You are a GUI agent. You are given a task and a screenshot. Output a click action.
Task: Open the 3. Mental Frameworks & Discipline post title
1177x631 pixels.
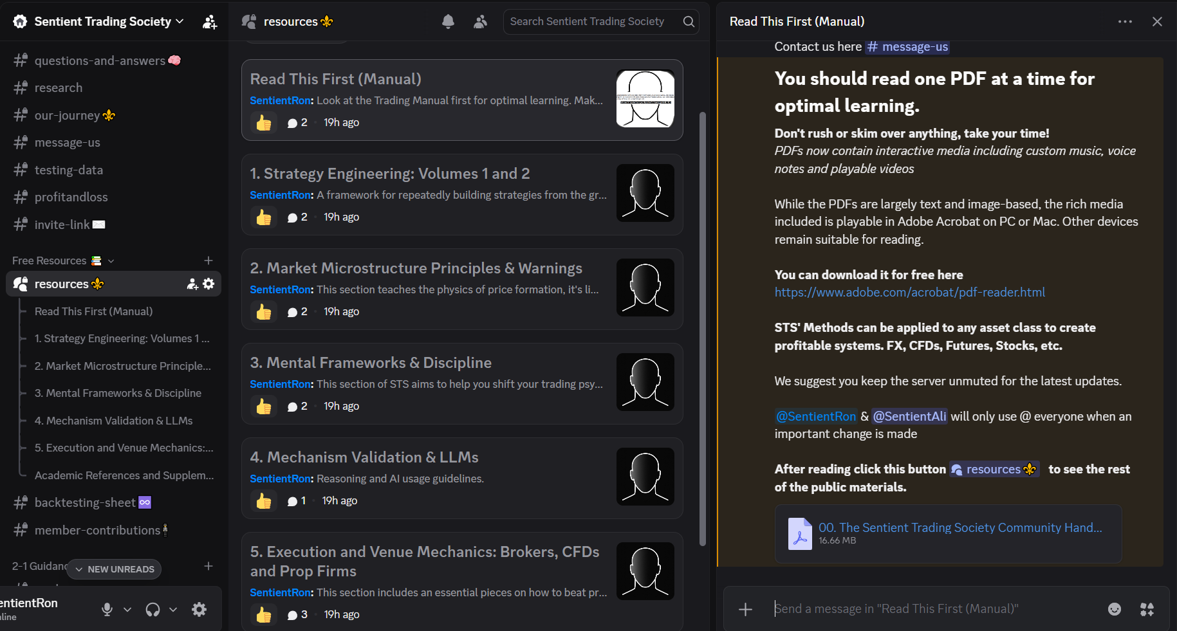pos(371,363)
